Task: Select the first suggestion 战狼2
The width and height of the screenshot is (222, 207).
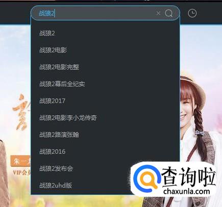Action: point(105,33)
